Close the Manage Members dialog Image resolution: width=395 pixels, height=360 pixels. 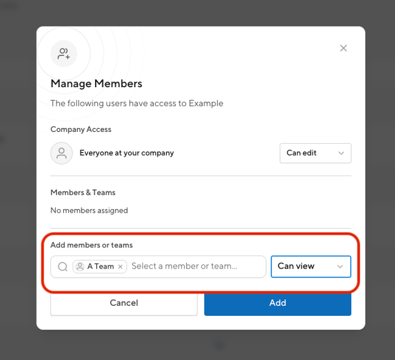(x=343, y=48)
